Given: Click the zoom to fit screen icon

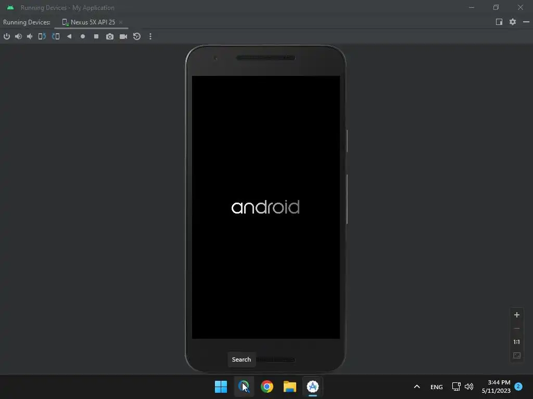Looking at the screenshot, I should [x=517, y=355].
